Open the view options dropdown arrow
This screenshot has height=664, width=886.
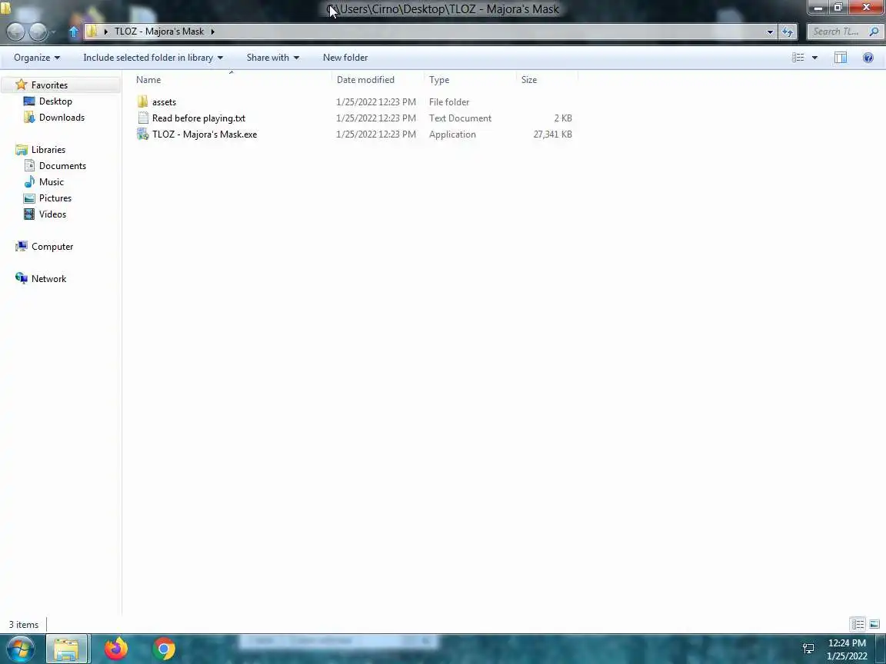pos(814,58)
